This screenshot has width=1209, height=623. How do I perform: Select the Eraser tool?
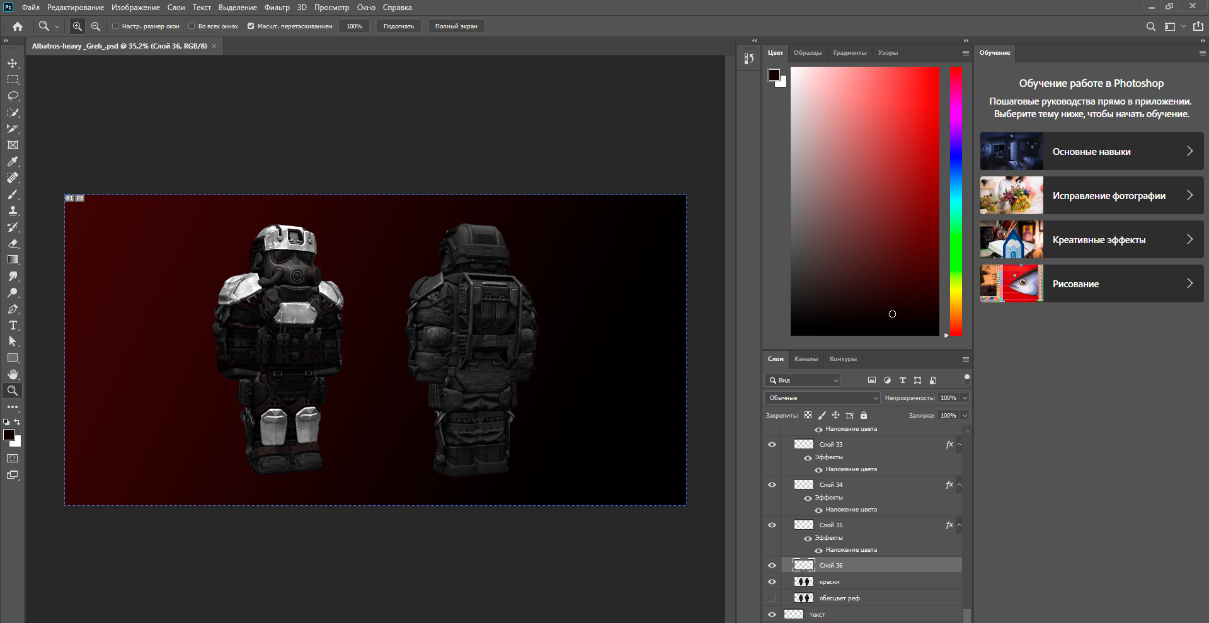13,243
